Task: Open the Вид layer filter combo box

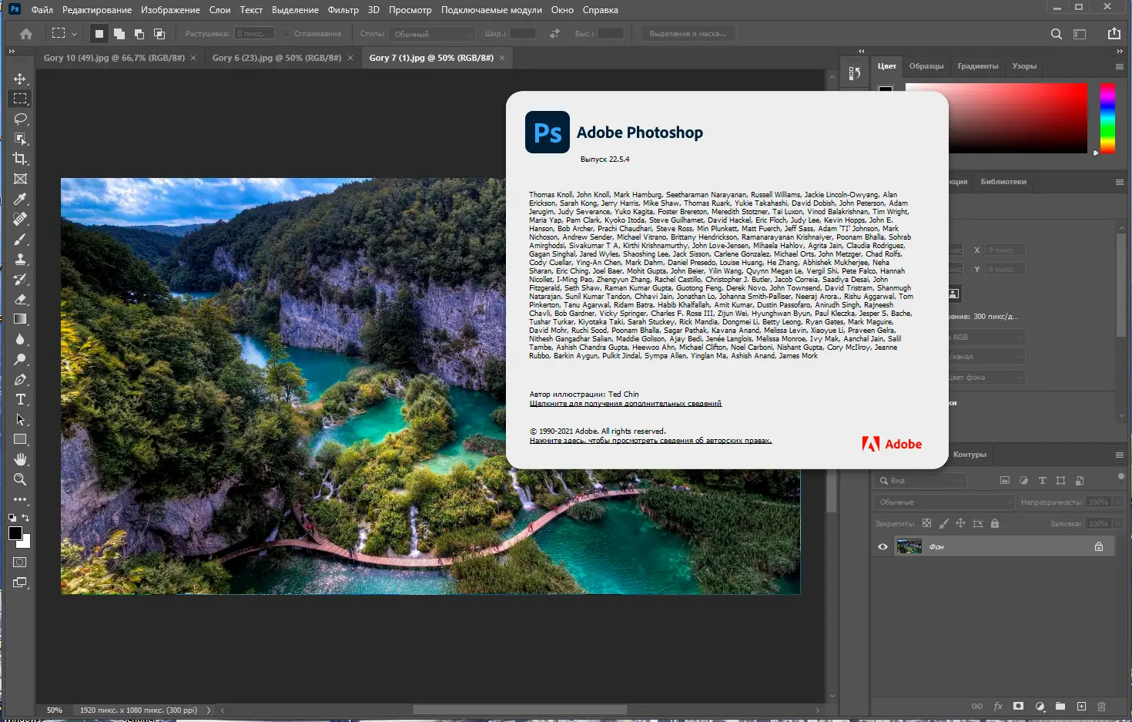Action: pos(920,479)
